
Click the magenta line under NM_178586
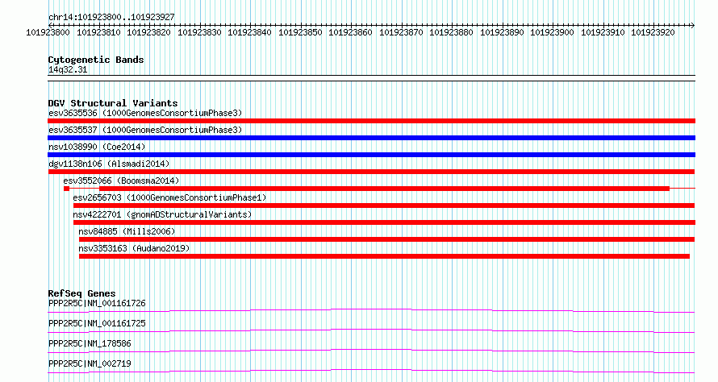[x=371, y=351]
